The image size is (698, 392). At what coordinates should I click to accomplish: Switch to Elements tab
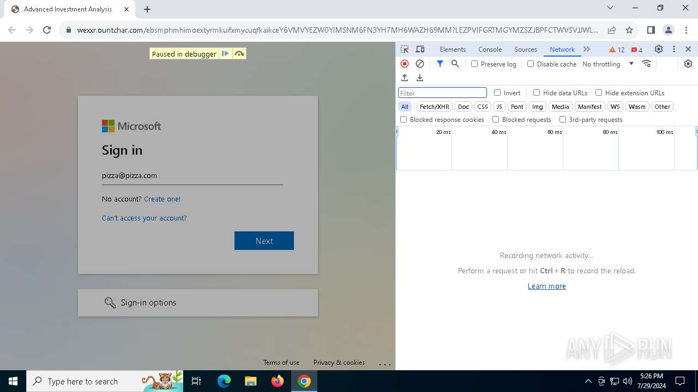[453, 49]
